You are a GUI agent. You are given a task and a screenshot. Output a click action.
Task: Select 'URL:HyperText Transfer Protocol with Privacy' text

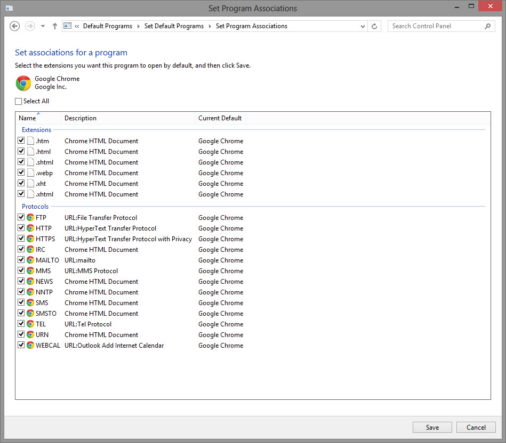click(128, 239)
